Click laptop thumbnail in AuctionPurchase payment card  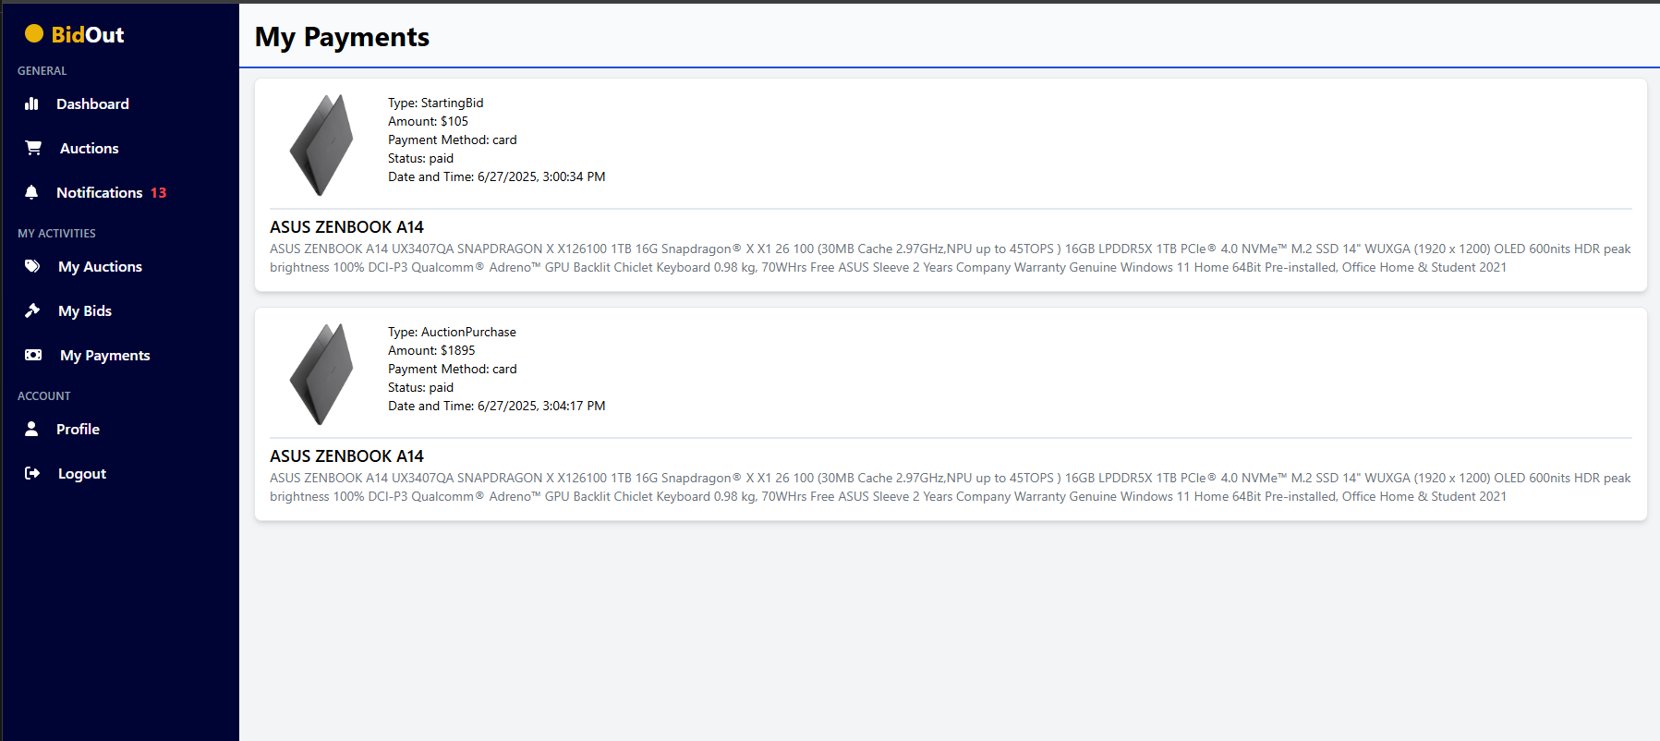321,374
